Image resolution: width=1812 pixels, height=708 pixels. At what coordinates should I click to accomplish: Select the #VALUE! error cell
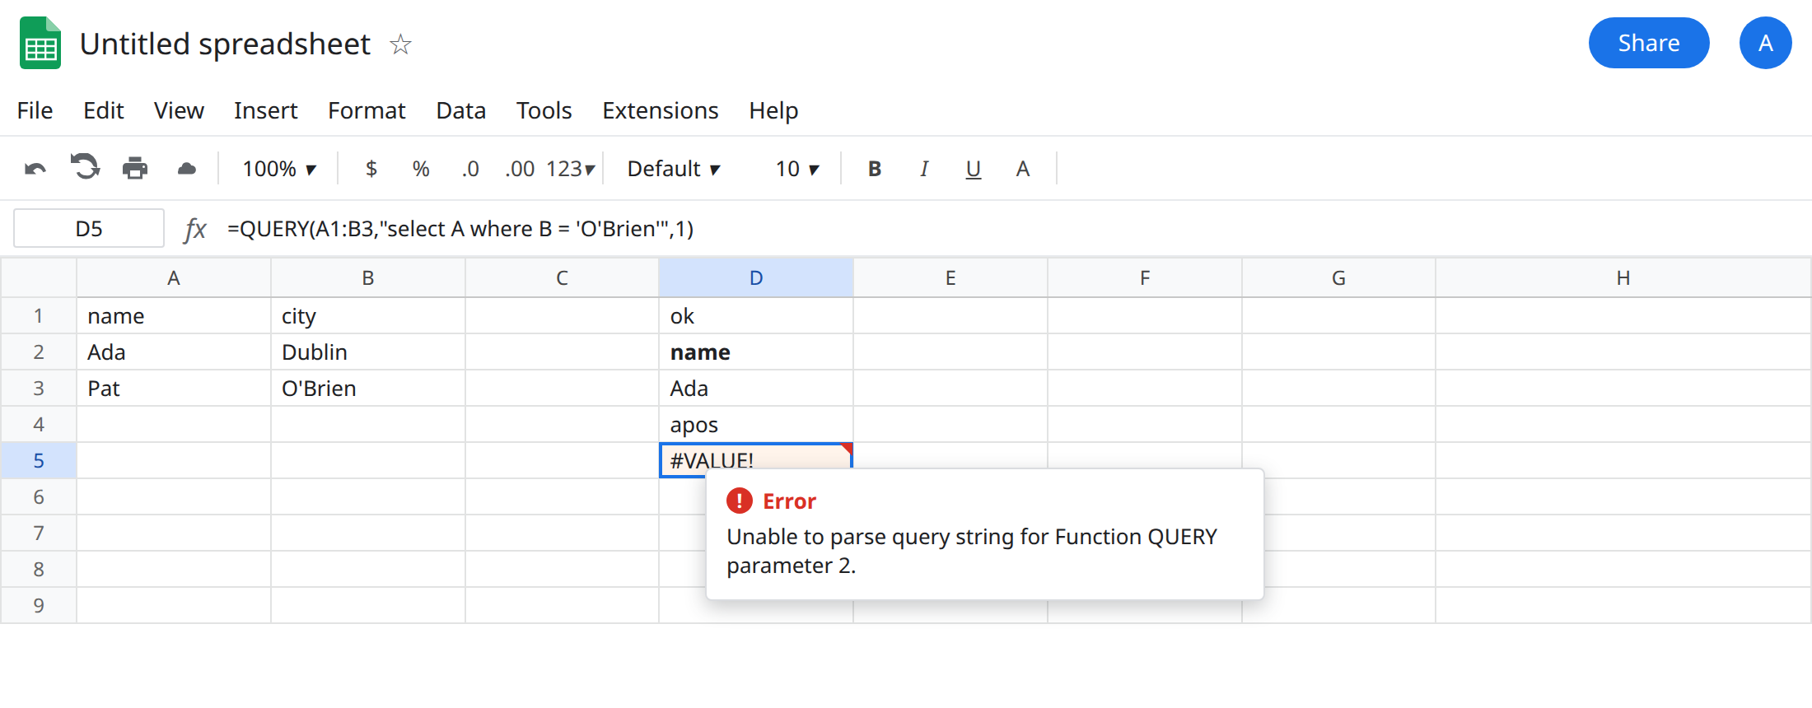point(756,460)
